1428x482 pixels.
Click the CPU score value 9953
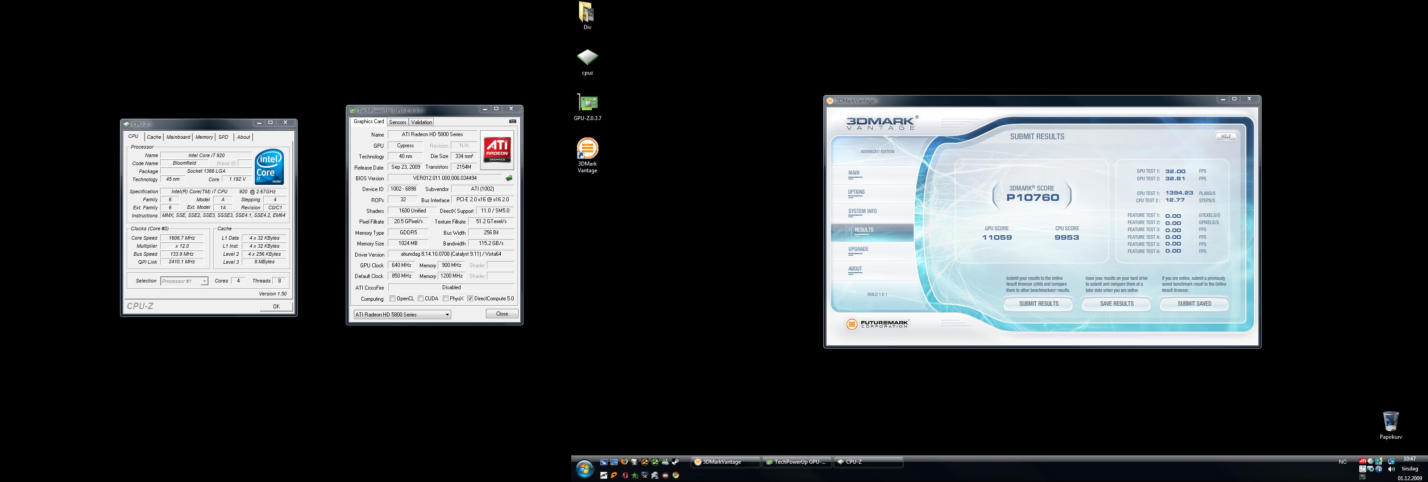(1067, 237)
